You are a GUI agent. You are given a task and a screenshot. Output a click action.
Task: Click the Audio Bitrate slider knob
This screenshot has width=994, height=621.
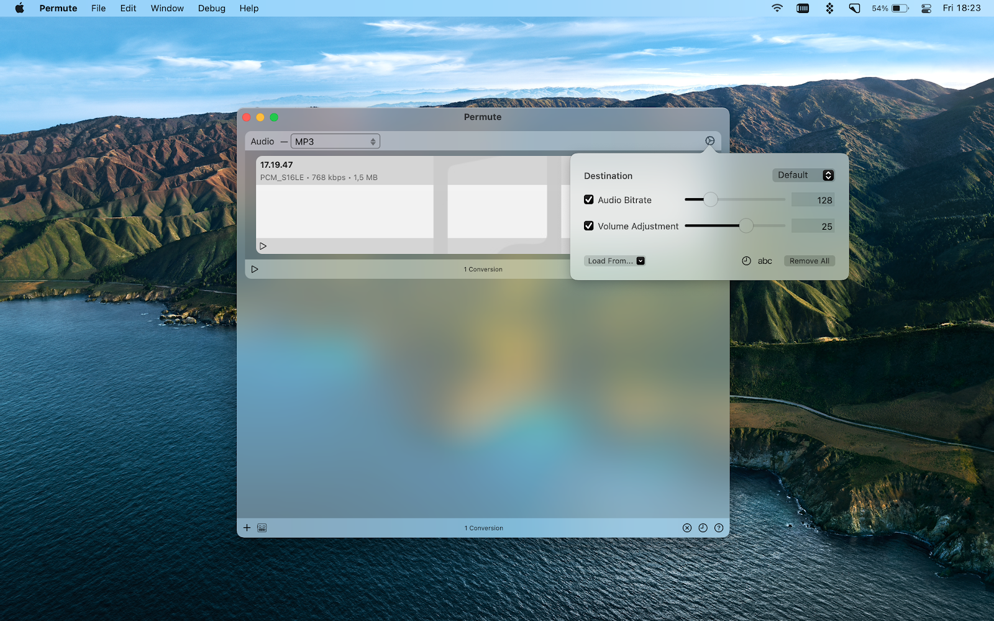pos(710,199)
